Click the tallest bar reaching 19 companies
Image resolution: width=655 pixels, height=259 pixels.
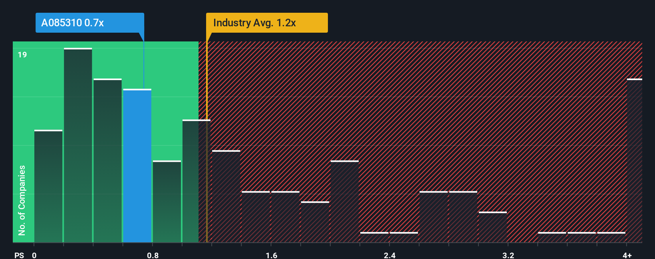[x=78, y=145]
